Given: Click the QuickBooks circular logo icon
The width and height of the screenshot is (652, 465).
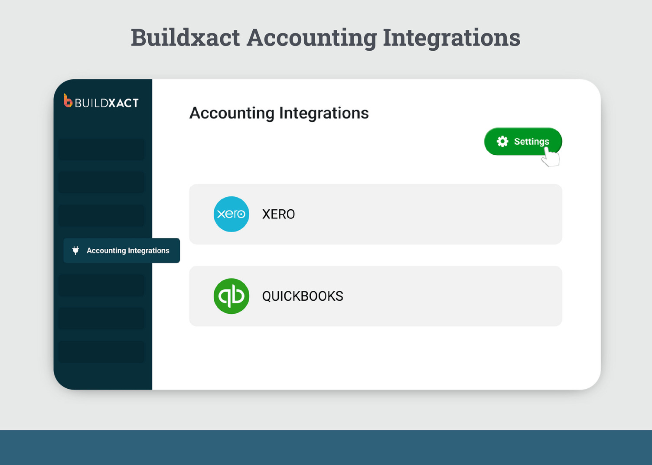Looking at the screenshot, I should tap(231, 296).
